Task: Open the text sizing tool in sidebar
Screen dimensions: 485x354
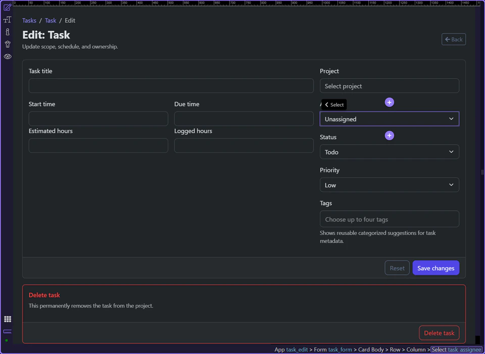Action: [7, 20]
